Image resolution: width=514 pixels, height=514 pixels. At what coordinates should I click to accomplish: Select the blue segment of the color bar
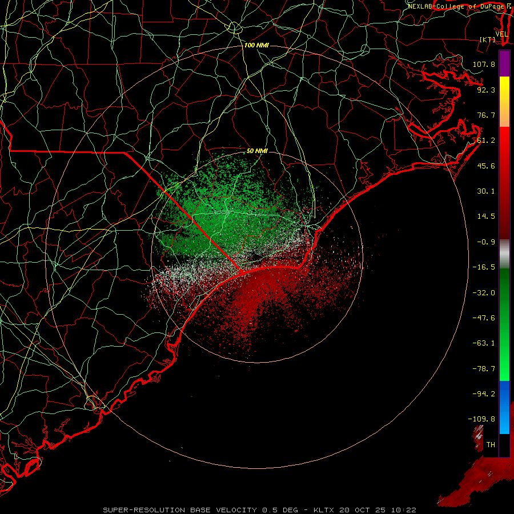[504, 407]
